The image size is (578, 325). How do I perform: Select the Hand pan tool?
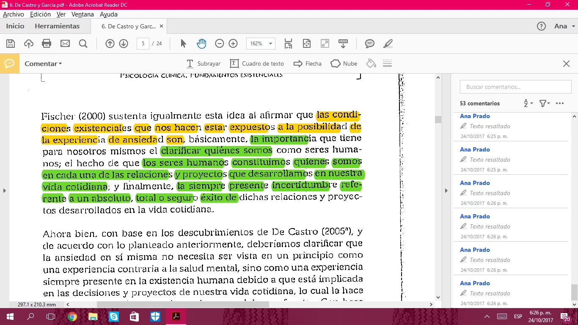pyautogui.click(x=201, y=44)
